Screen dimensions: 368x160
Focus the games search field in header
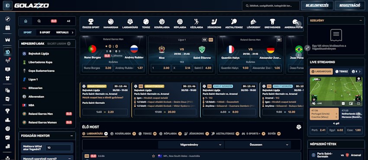tap(271, 6)
